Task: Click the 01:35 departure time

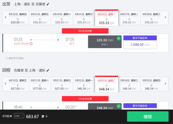Action: (x=18, y=39)
